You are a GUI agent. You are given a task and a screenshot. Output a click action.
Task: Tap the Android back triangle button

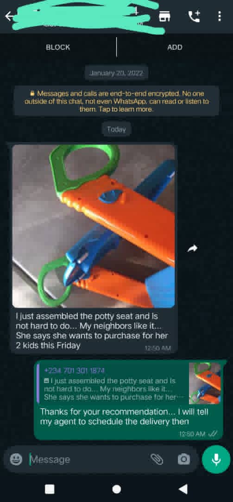pos(183,489)
